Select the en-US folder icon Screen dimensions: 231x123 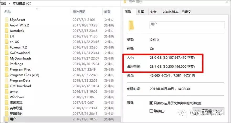7,42
